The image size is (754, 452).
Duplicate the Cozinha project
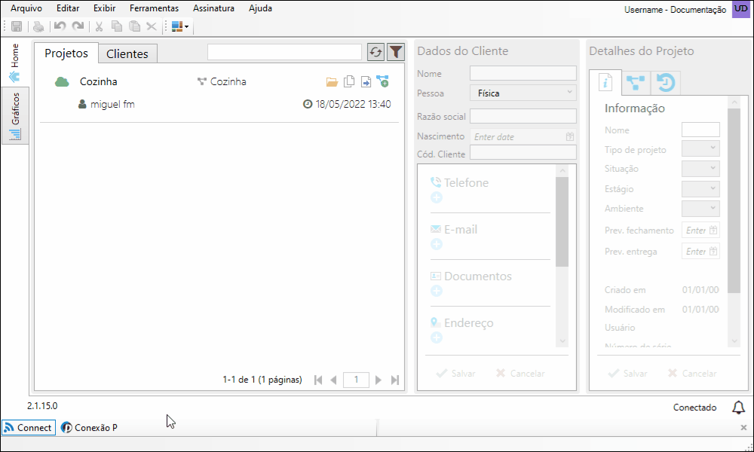click(349, 81)
